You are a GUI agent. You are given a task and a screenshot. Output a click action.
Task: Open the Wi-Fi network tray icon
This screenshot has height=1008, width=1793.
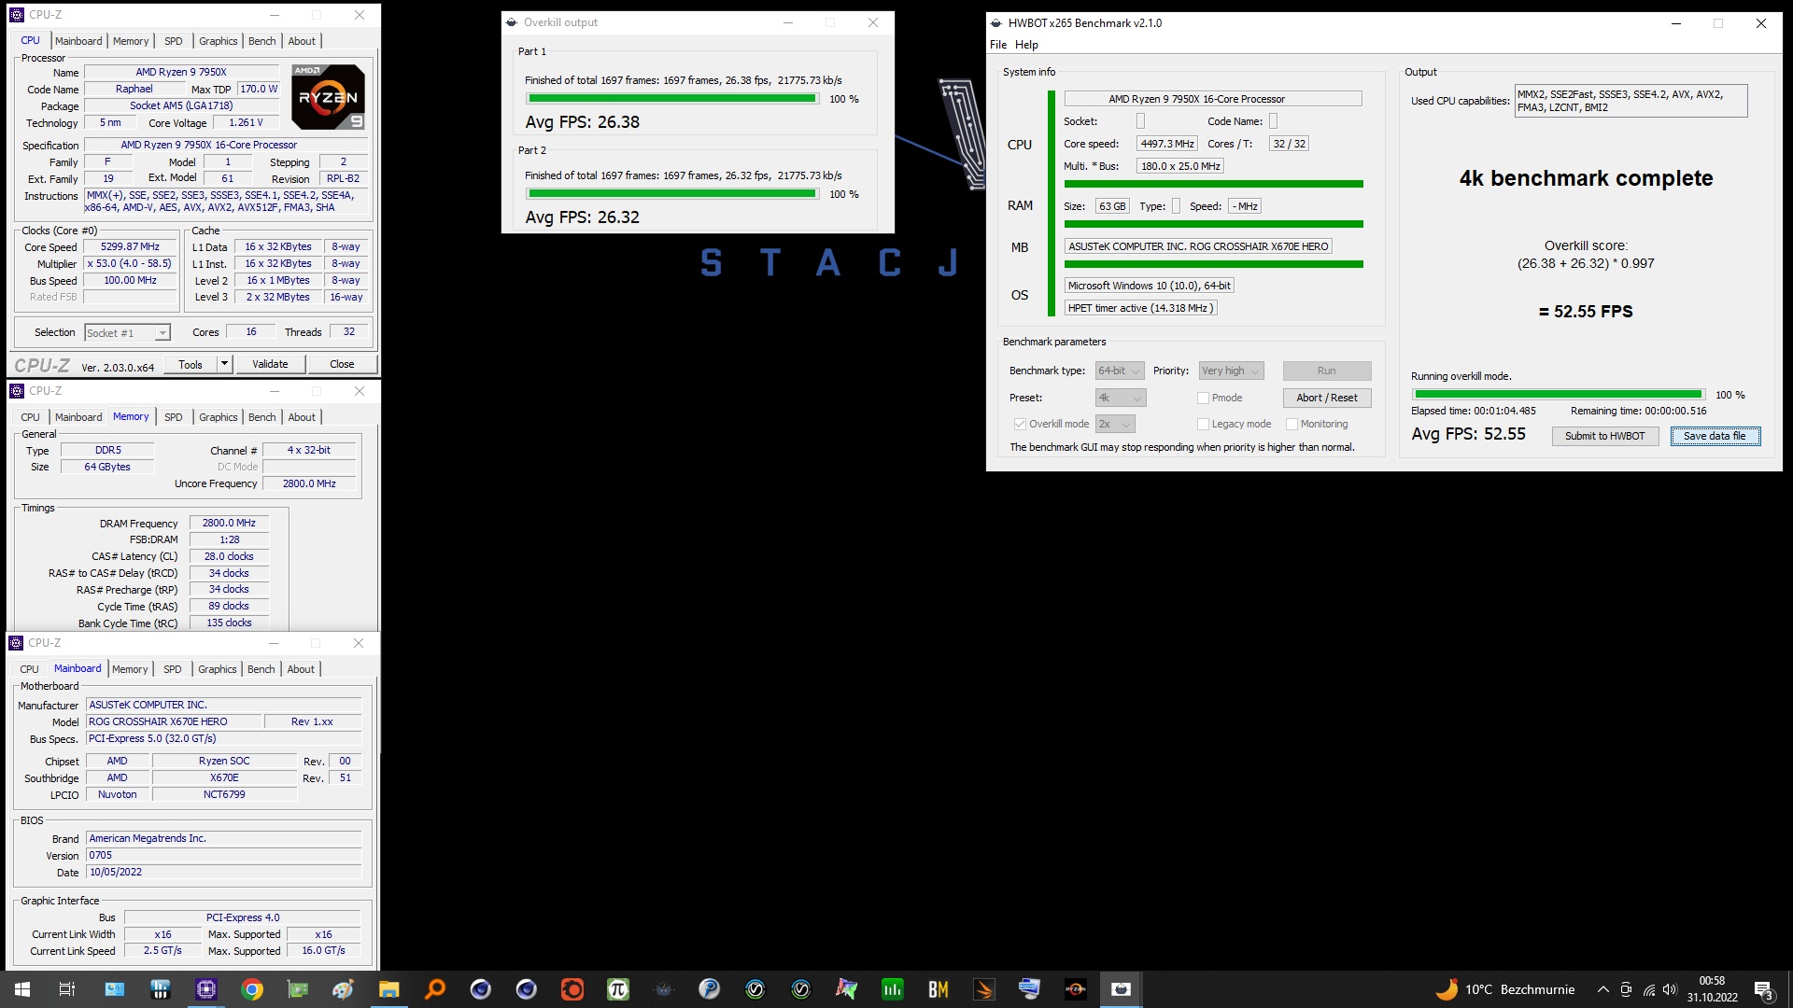pyautogui.click(x=1648, y=989)
